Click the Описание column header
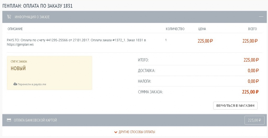This screenshot has width=268, height=138. [15, 29]
